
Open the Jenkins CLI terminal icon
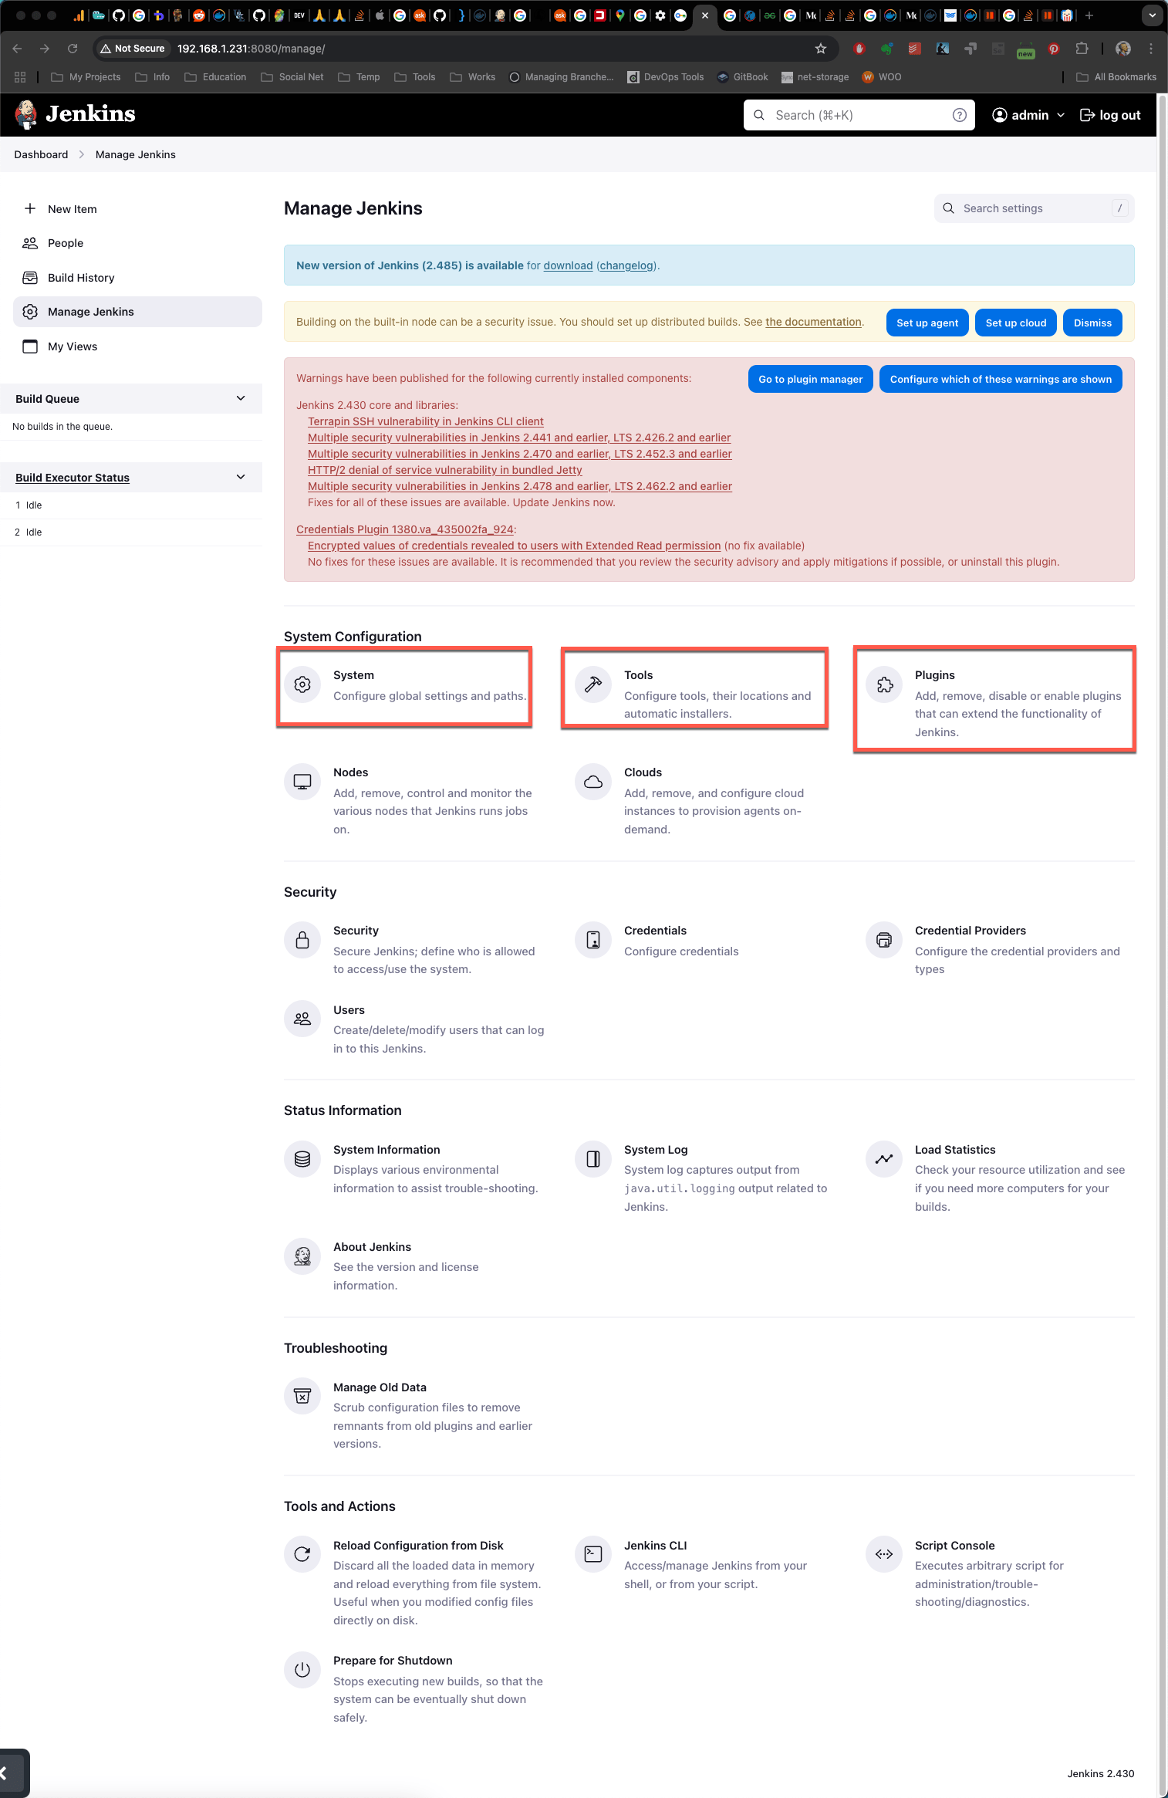pos(593,1555)
